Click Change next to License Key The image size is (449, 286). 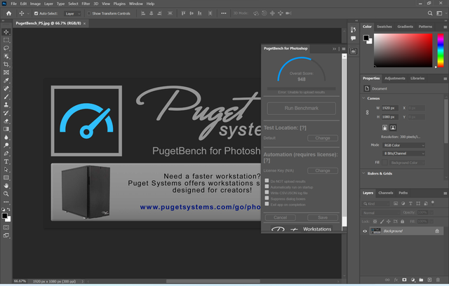pos(323,171)
